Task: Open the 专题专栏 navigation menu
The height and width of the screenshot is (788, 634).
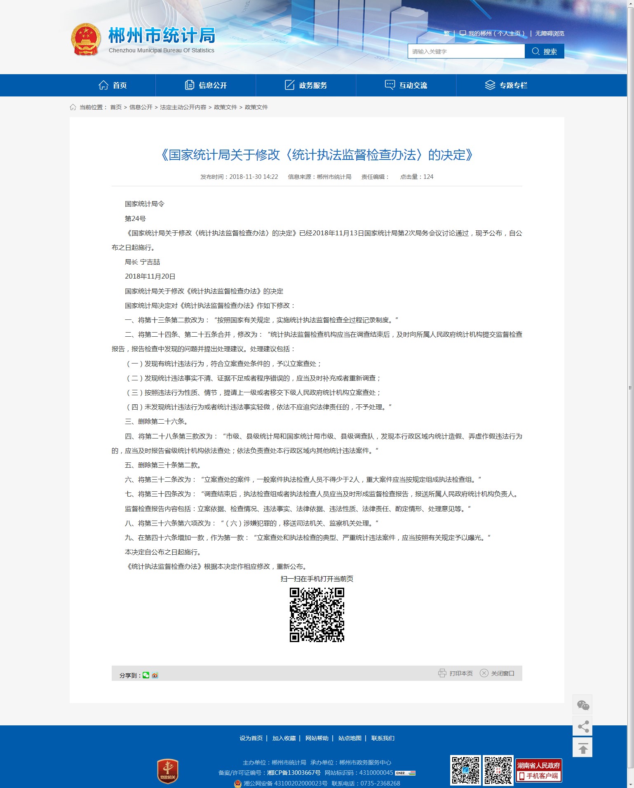Action: click(x=506, y=85)
